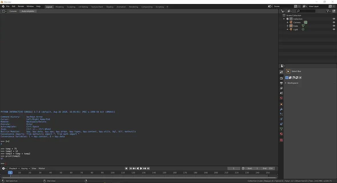Open the properties editor type dropdown
This screenshot has height=183, width=337.
coord(283,66)
